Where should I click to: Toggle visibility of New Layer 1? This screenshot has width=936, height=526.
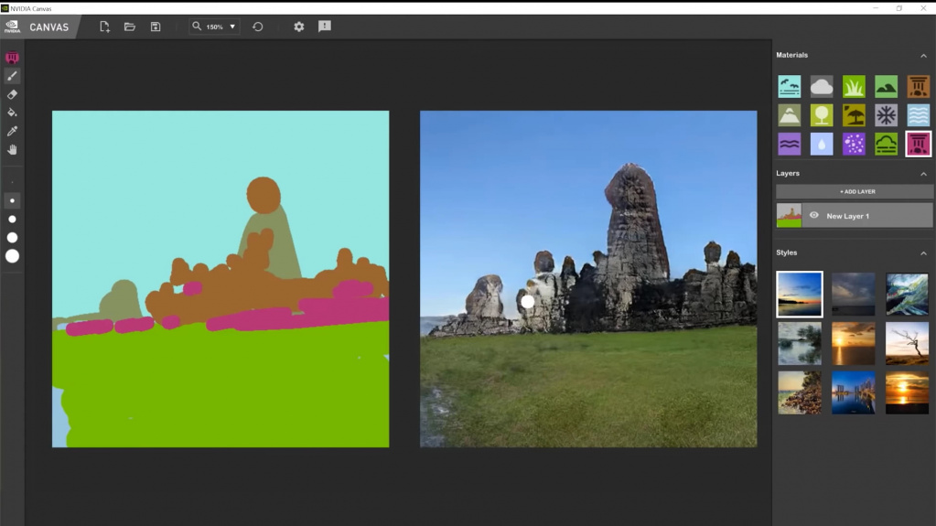tap(813, 216)
